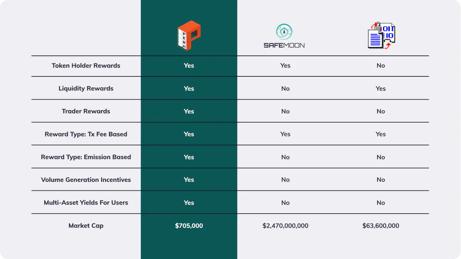Viewport: 461px width, 259px height.
Task: Click Reward Type: Tx Fee Based label
Action: pos(86,134)
